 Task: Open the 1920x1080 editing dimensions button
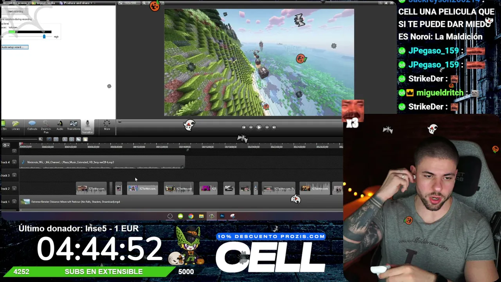pyautogui.click(x=130, y=3)
